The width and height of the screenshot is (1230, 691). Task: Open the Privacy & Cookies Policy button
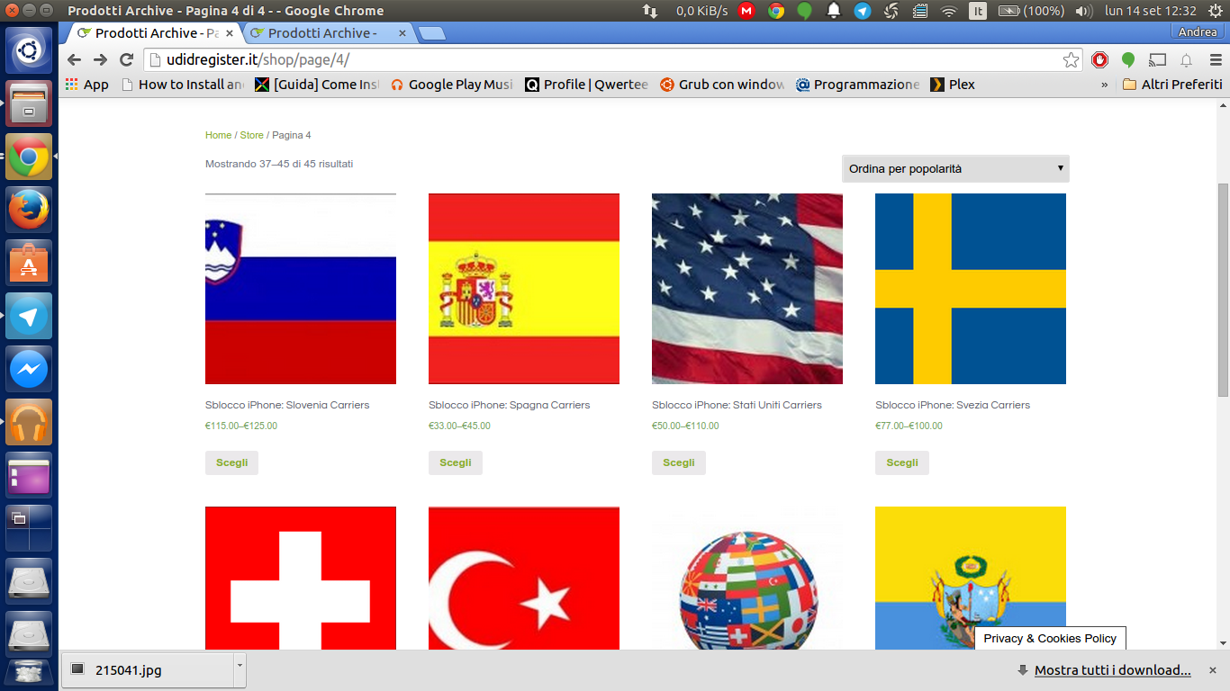coord(1050,638)
